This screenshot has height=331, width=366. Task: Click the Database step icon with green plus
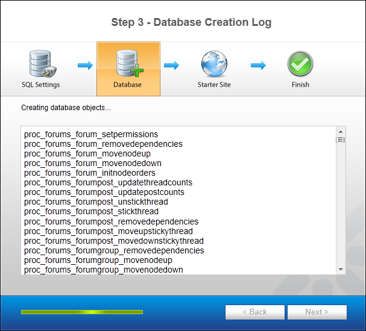pyautogui.click(x=130, y=63)
